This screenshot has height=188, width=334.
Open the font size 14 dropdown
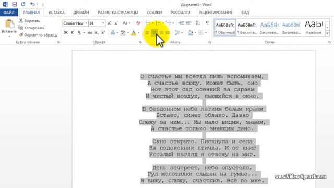tap(103, 23)
